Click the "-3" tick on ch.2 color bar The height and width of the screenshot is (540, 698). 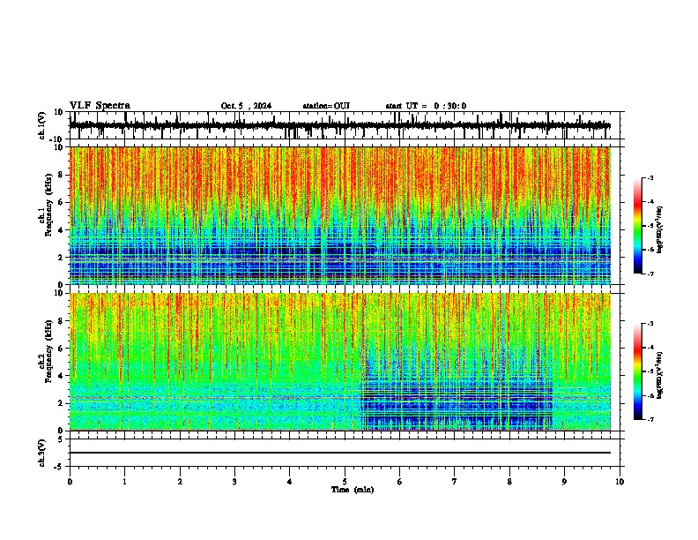click(650, 324)
